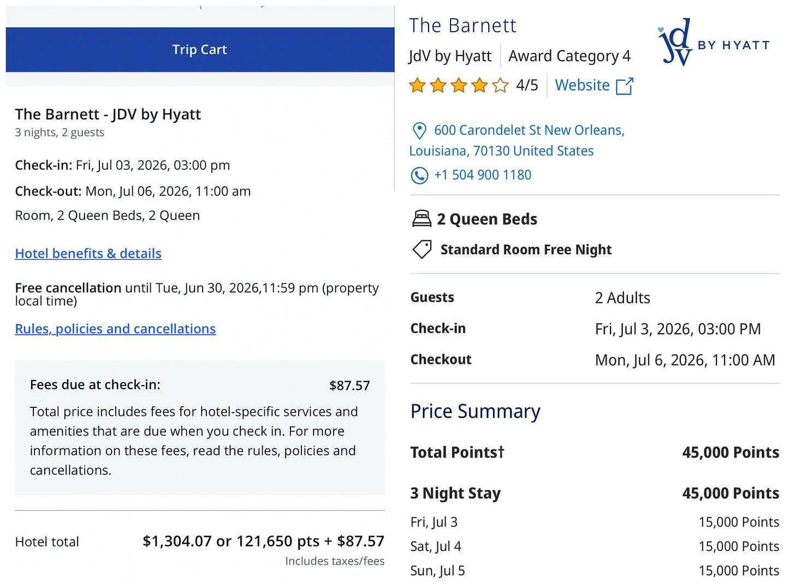Click the Trip Cart header button

tap(200, 50)
